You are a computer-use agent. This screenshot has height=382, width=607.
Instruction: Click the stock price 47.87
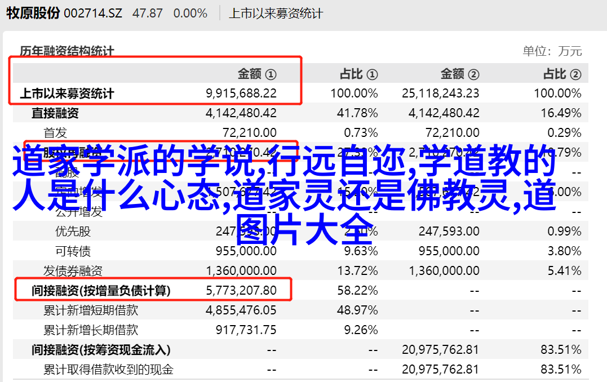[148, 14]
